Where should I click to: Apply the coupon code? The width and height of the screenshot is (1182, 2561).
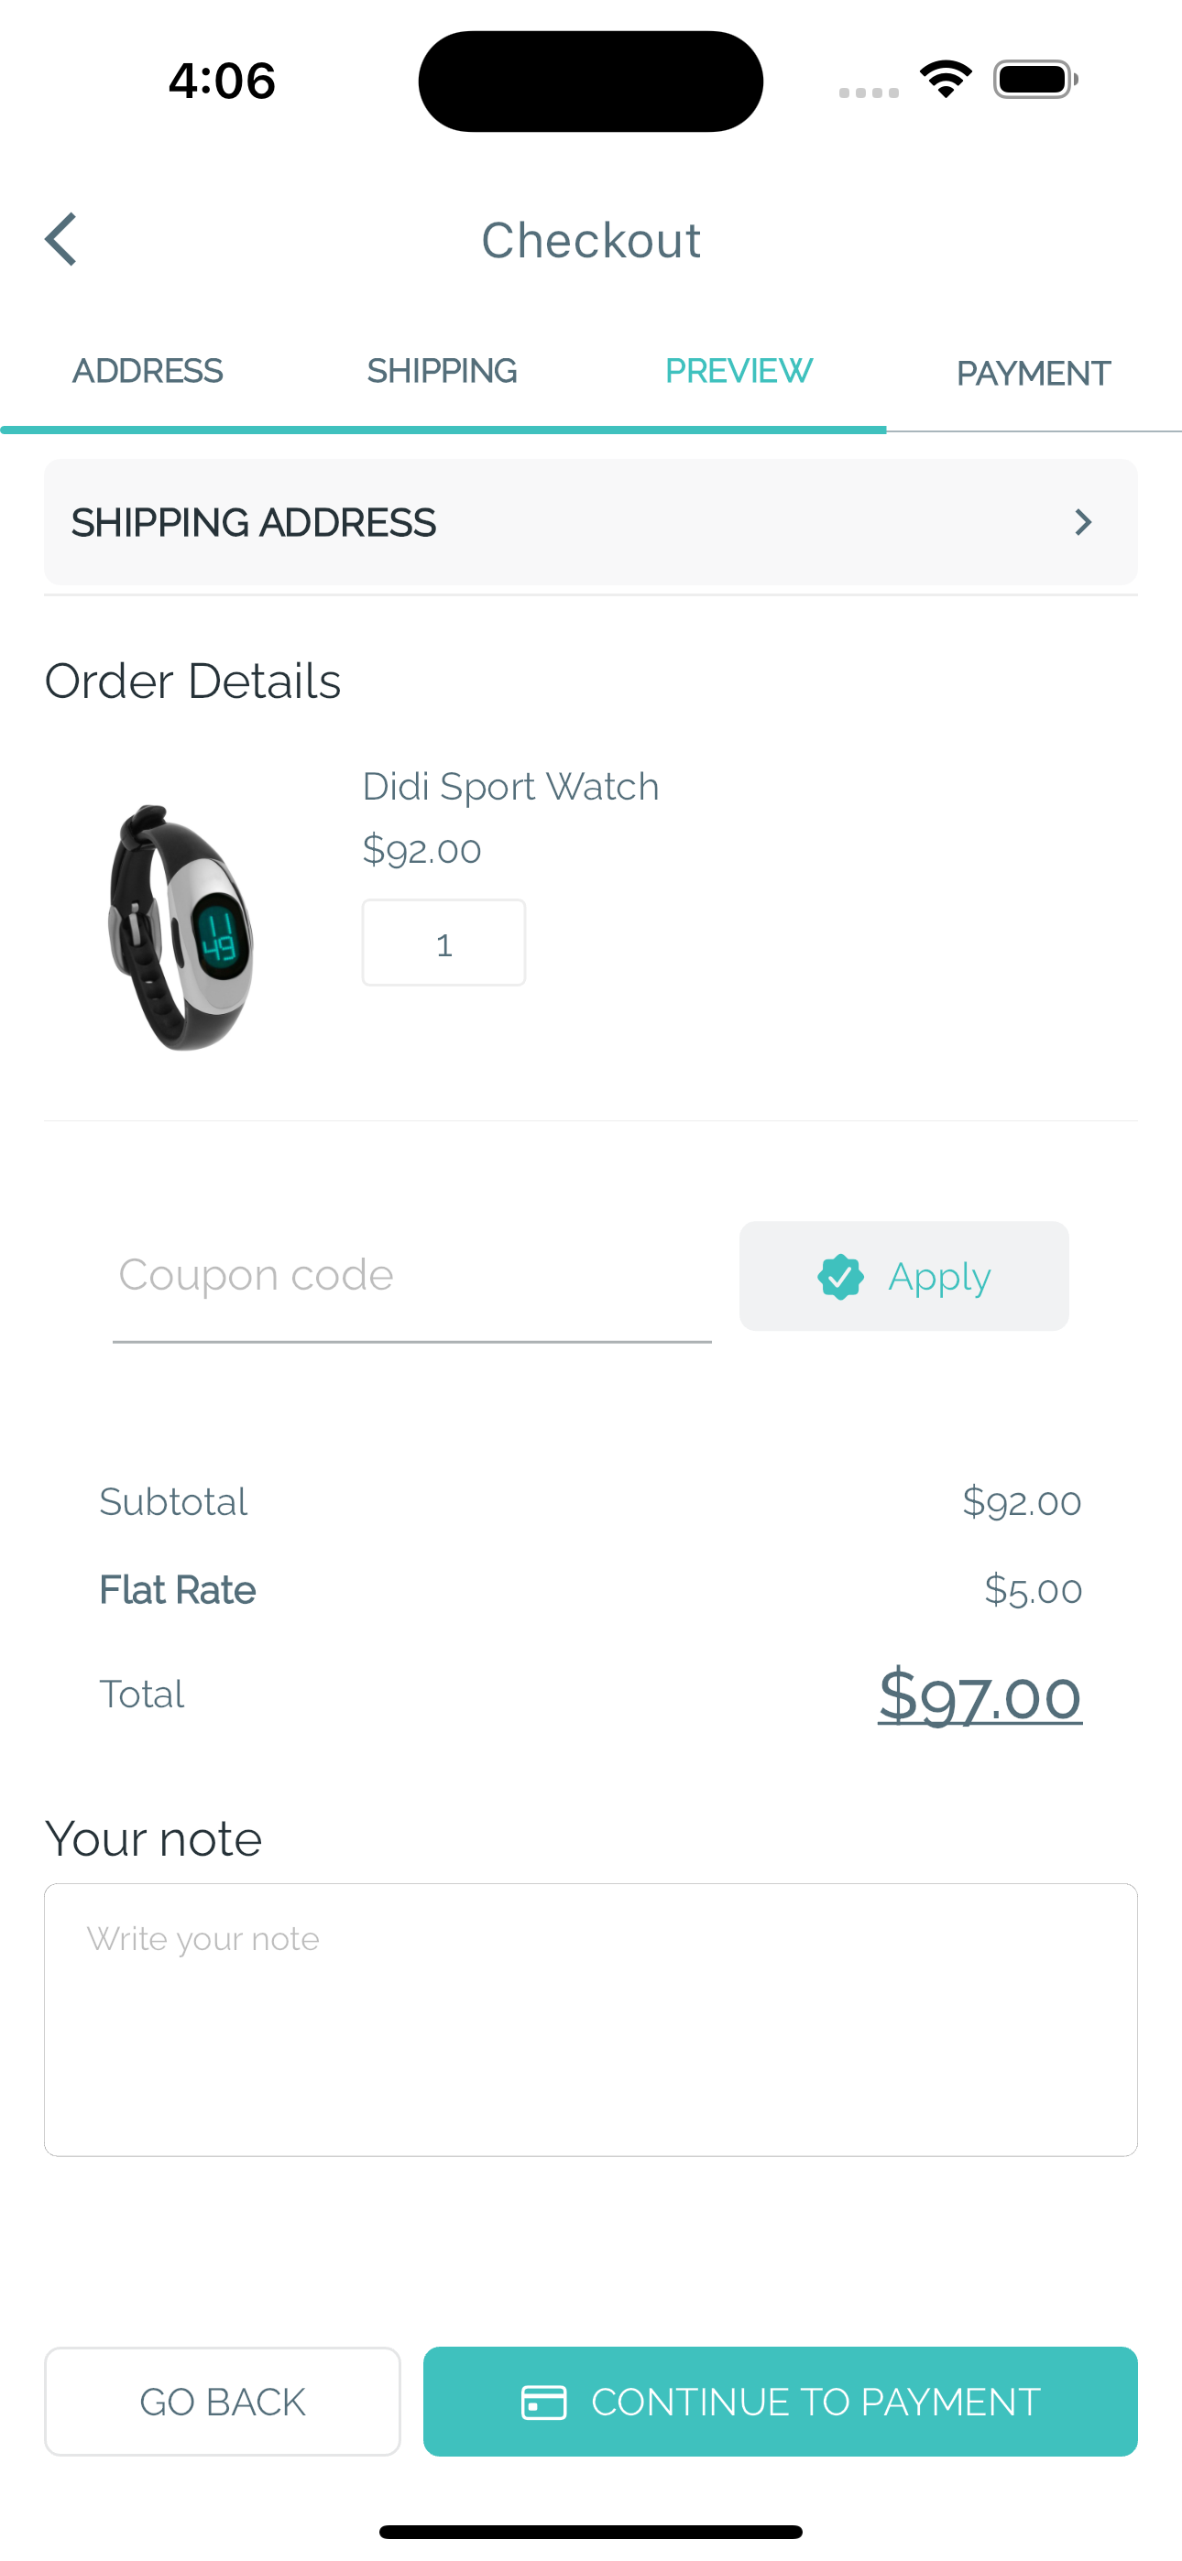(x=903, y=1277)
